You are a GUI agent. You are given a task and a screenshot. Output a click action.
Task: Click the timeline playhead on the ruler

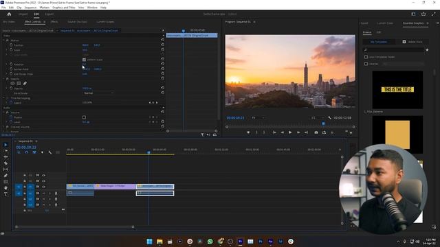pos(148,152)
